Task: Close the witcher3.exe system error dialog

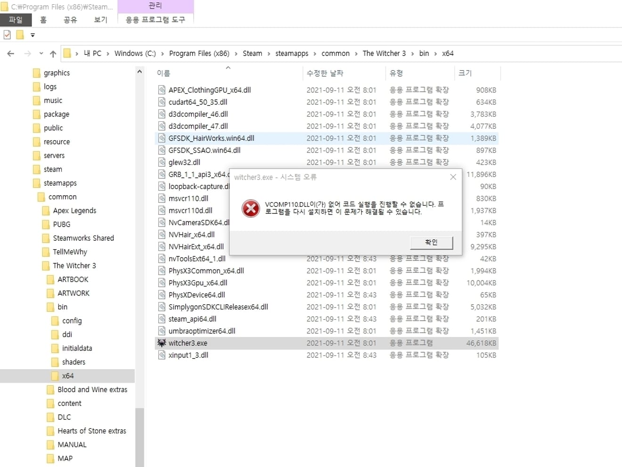Action: click(x=453, y=177)
